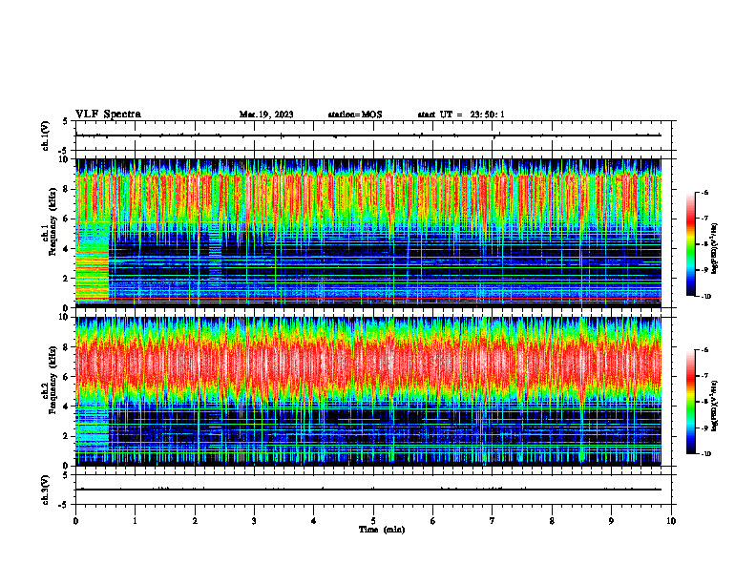756x584 pixels.
Task: Click the "ch.3(V)" voltage axis label
Action: click(x=45, y=490)
